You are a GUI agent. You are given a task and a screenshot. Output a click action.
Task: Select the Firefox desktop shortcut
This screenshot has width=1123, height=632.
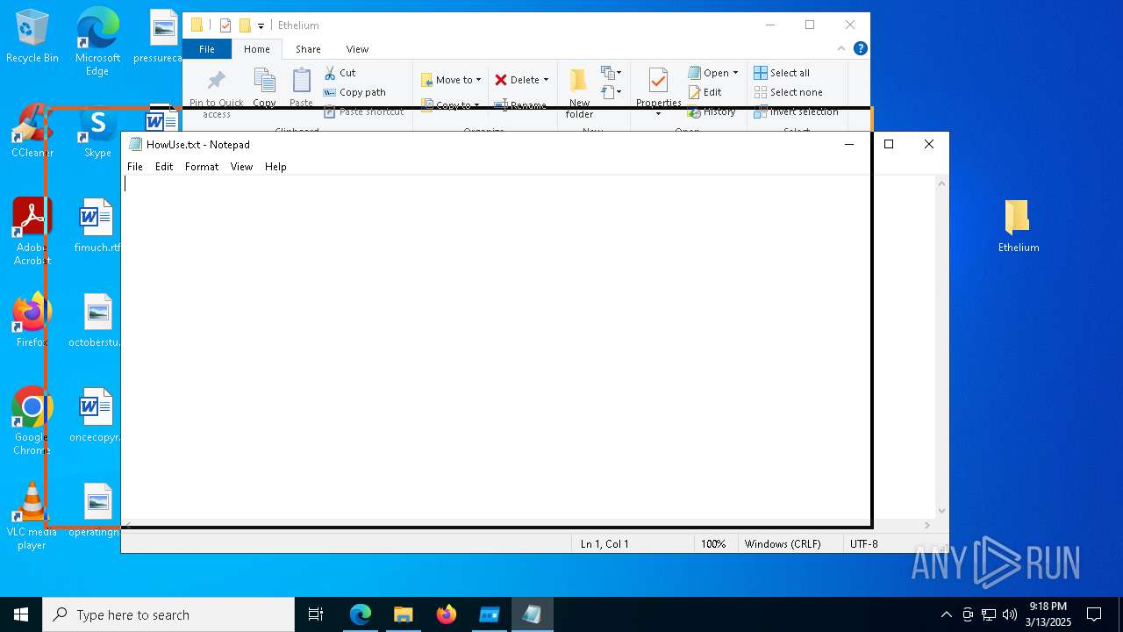tap(32, 320)
